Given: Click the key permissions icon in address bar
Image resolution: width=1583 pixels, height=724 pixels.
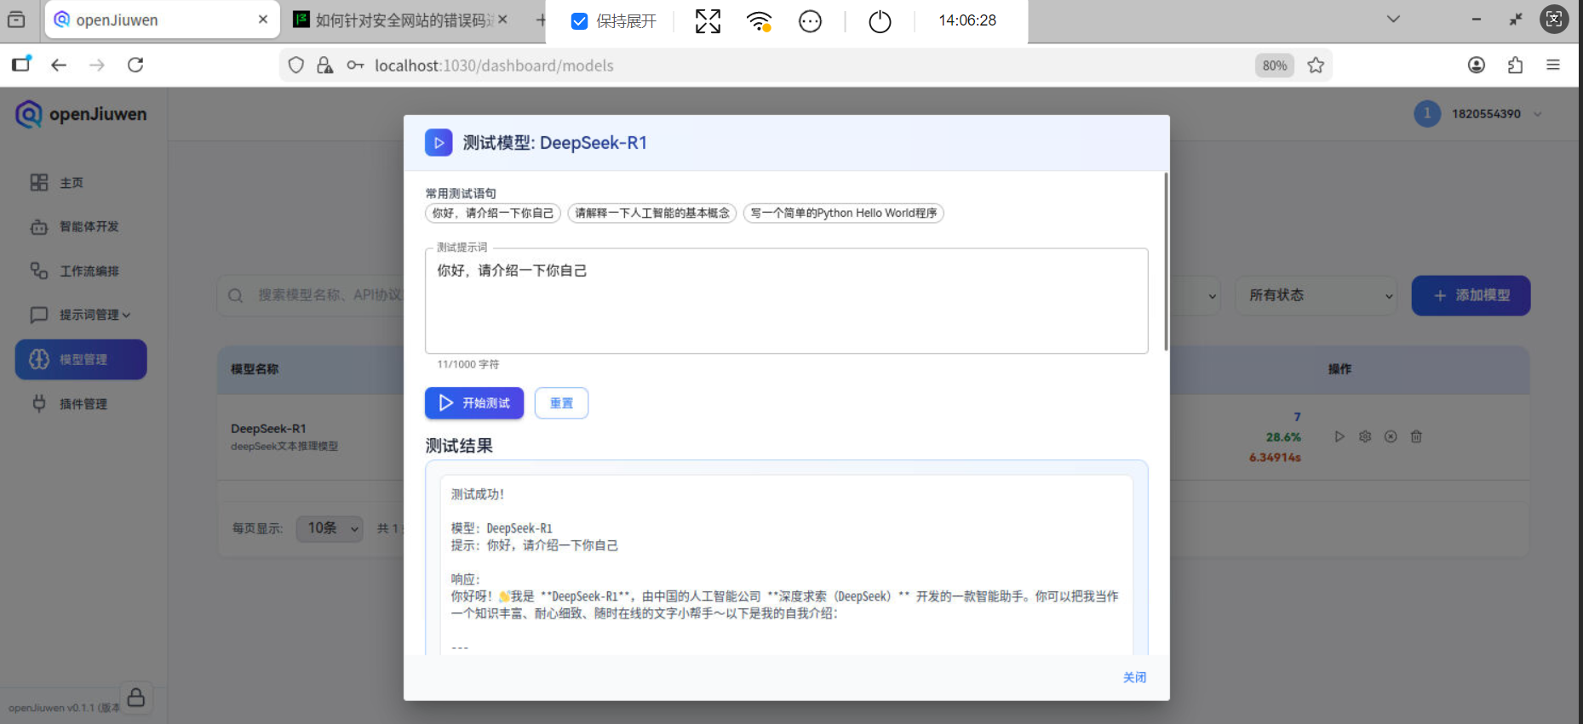Looking at the screenshot, I should pos(355,66).
